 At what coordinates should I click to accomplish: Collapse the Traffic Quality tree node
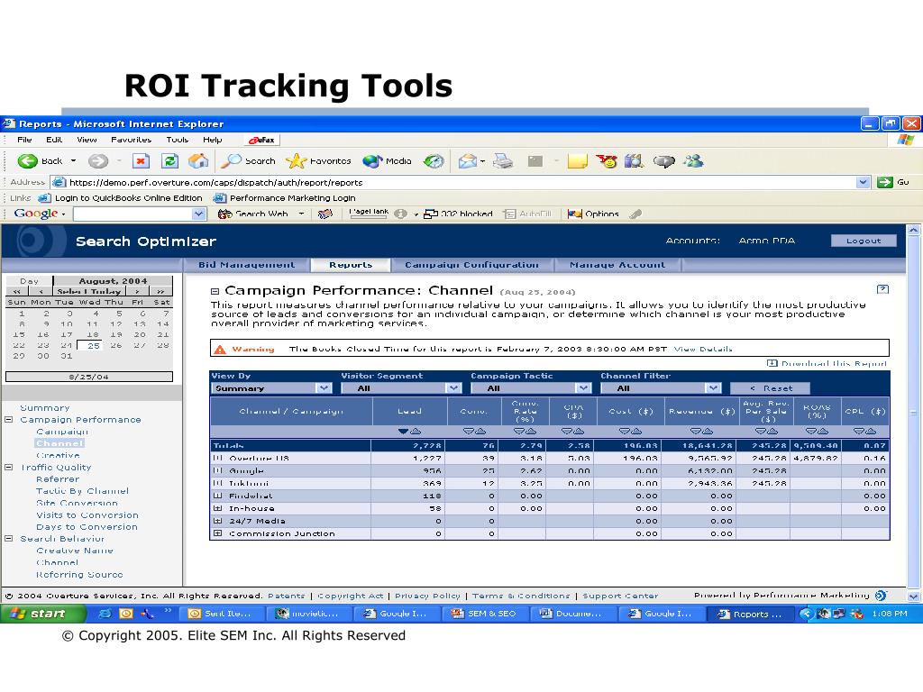9,468
